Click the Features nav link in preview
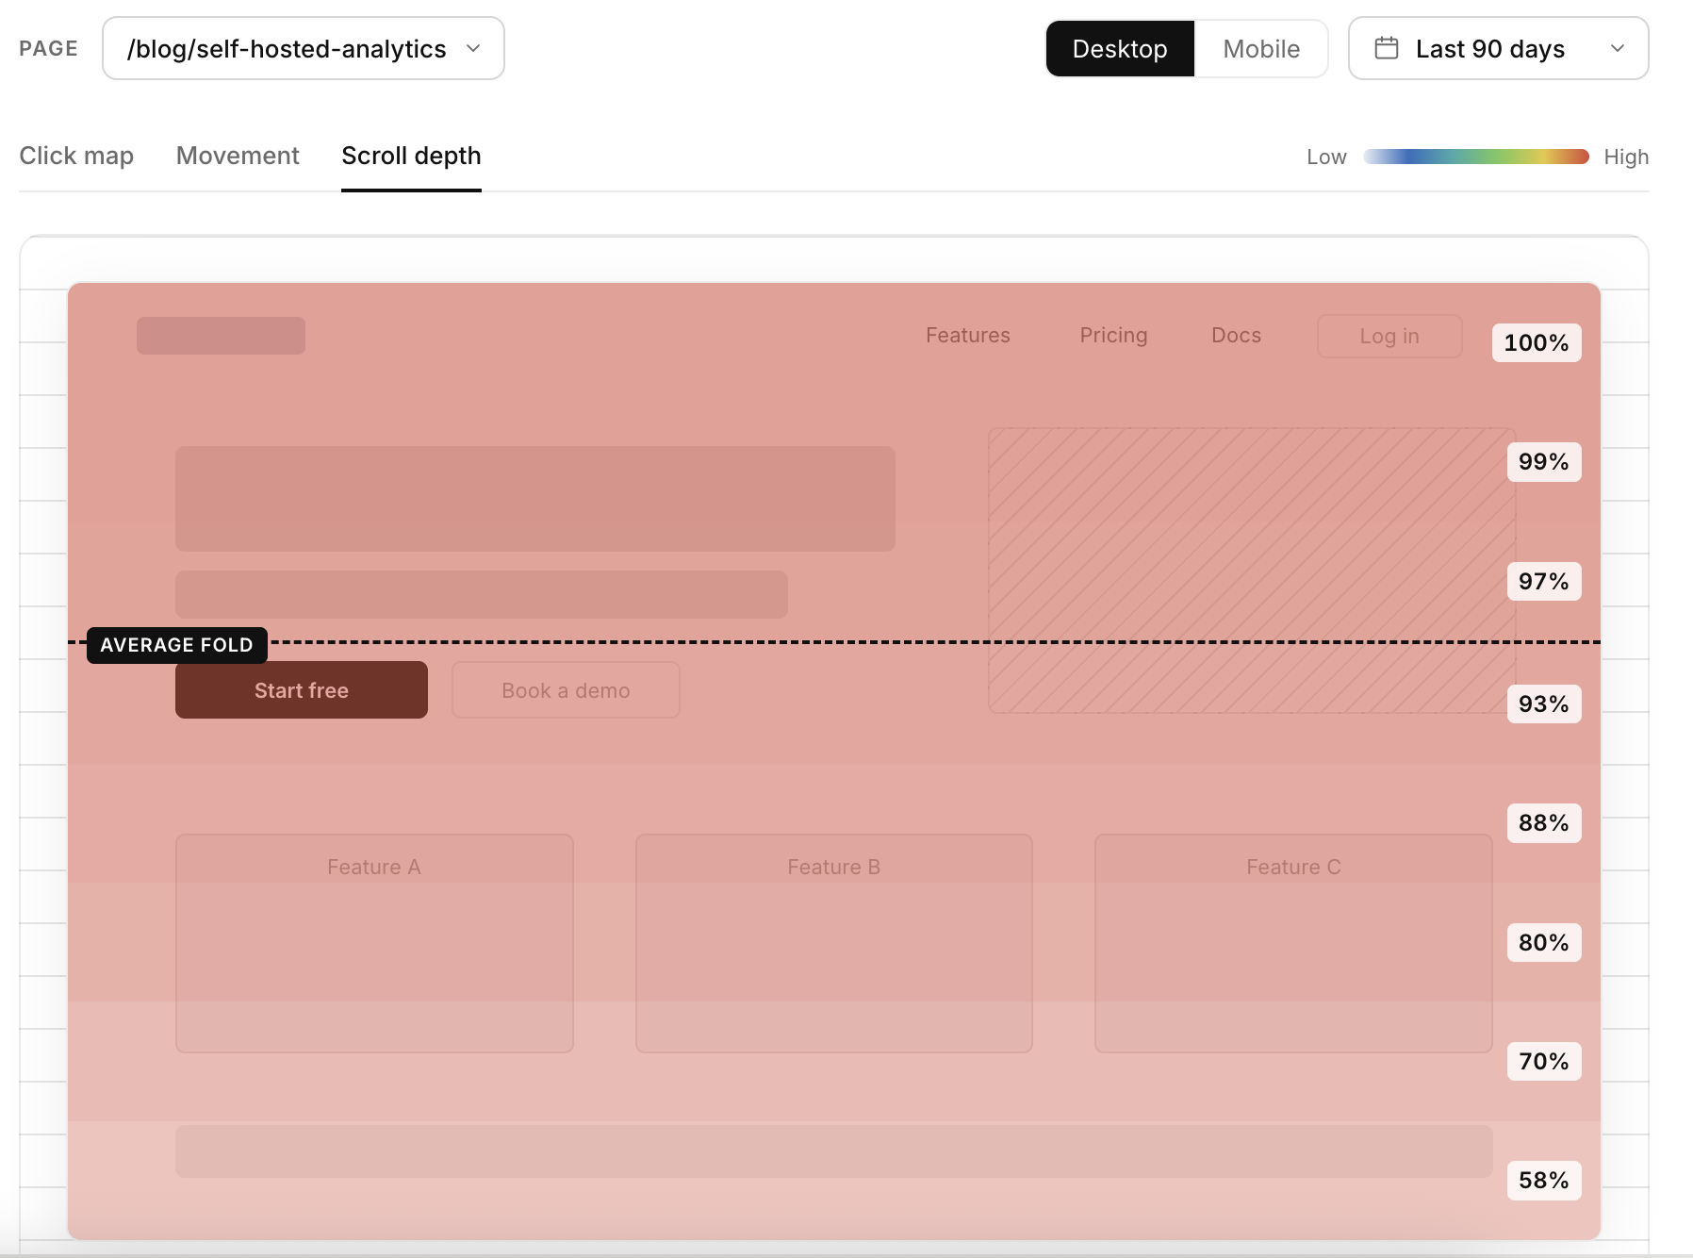This screenshot has width=1693, height=1258. click(968, 336)
